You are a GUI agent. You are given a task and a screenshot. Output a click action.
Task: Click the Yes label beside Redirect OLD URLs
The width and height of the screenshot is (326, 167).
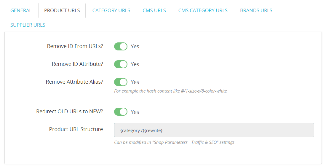(135, 112)
